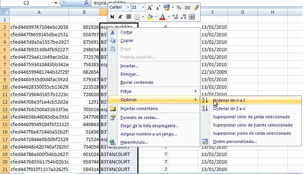Select column F header
Viewport: 305px width, 174px height.
[213, 12]
